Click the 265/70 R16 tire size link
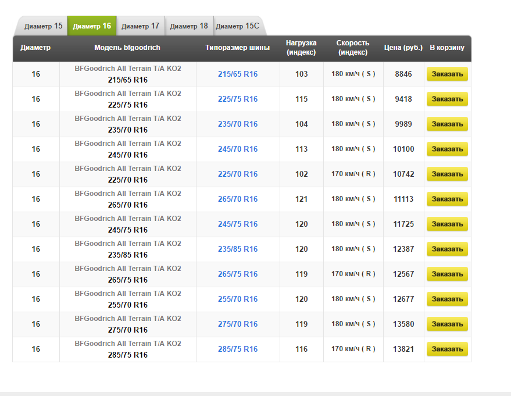Viewport: 511px width, 396px height. 238,199
